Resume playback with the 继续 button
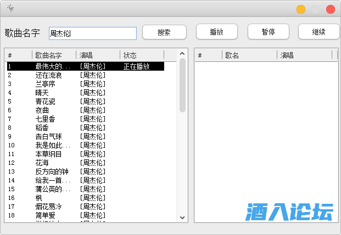This screenshot has width=341, height=235. click(x=318, y=32)
